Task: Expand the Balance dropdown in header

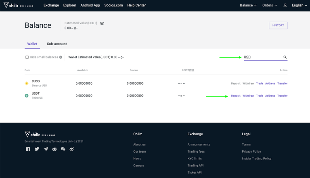Action: 248,5
